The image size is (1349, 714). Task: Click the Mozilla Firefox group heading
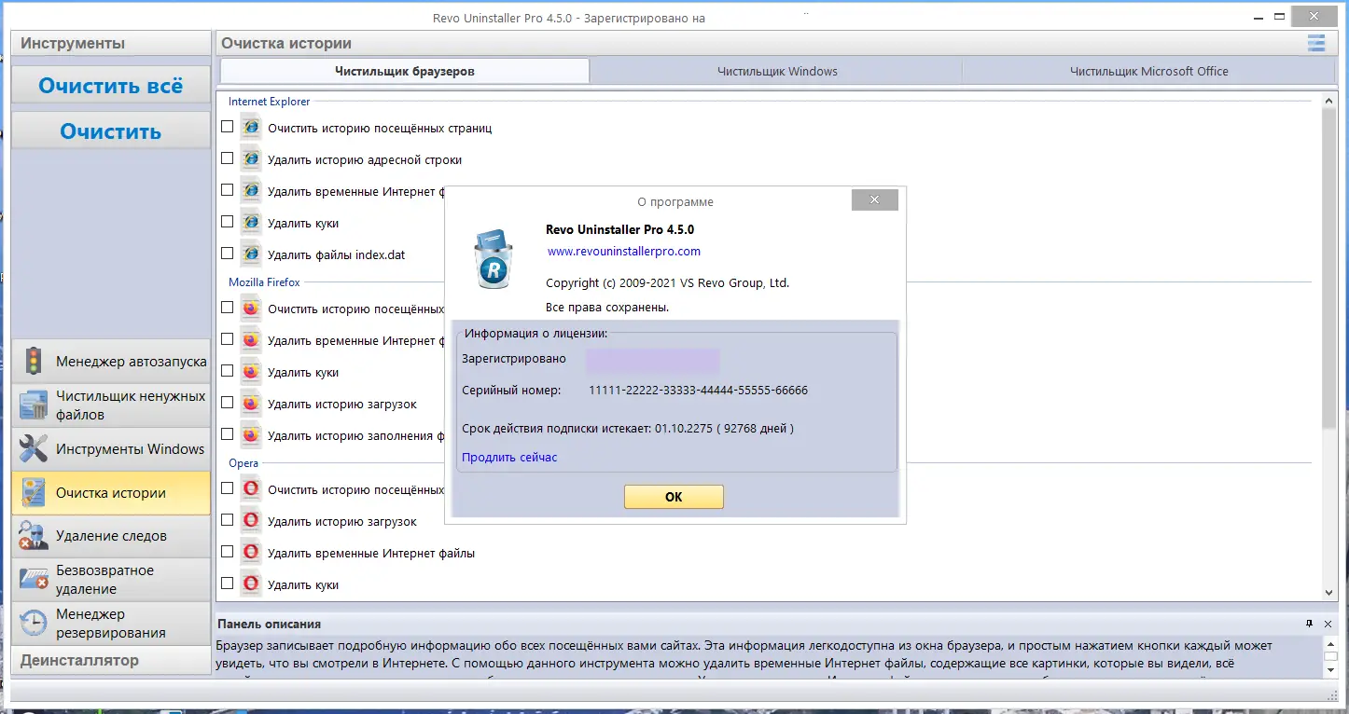265,282
